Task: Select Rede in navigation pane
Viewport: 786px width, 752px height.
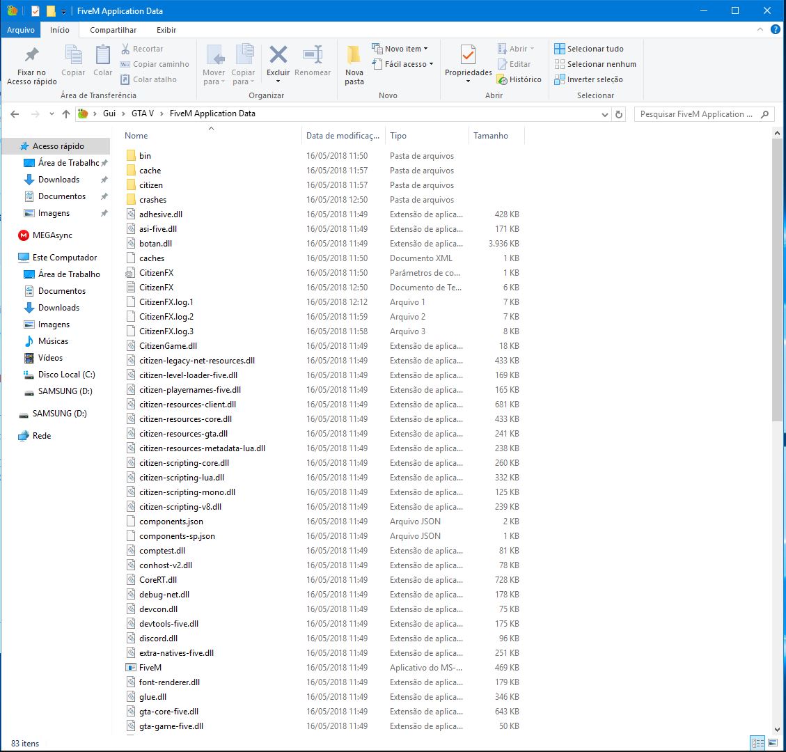Action: (x=35, y=436)
